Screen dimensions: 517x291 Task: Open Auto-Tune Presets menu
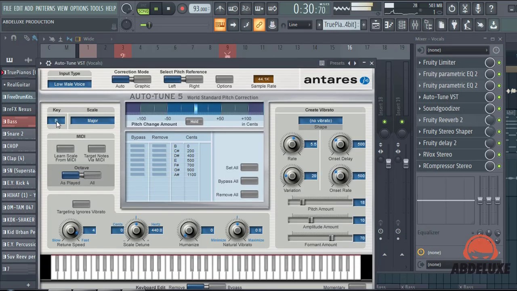(x=337, y=63)
